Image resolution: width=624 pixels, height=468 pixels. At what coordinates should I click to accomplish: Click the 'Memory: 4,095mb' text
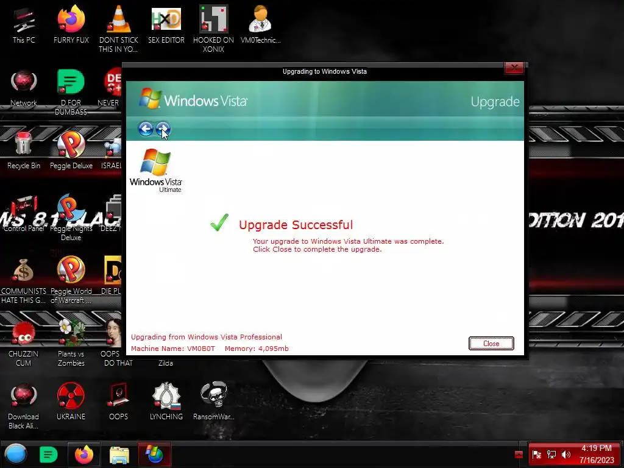257,349
